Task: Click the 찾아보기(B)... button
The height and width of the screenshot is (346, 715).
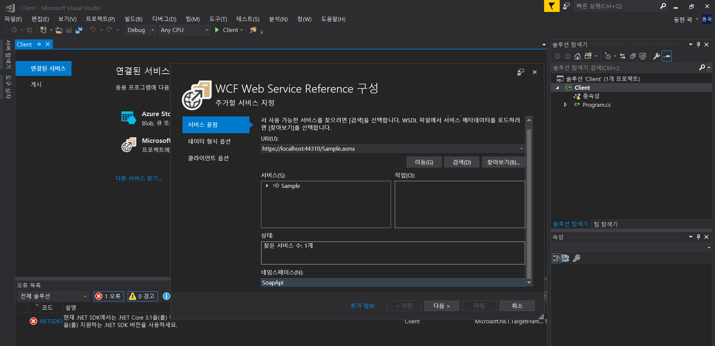Action: click(503, 162)
